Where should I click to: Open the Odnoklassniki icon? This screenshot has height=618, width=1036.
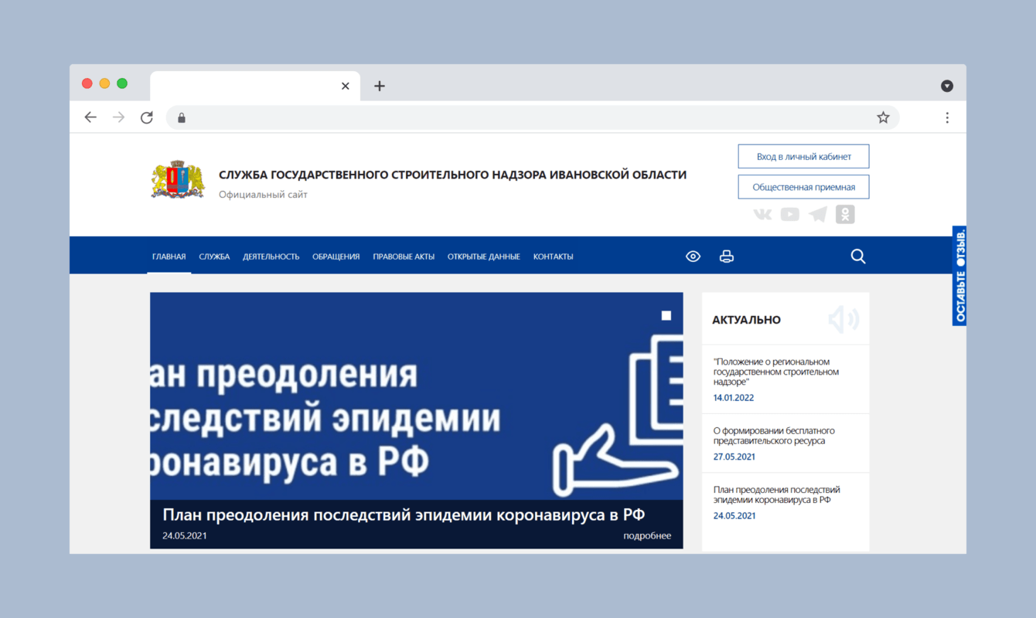pos(846,214)
